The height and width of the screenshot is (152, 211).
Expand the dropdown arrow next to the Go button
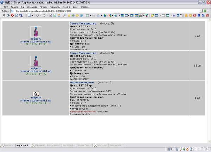tap(208, 11)
